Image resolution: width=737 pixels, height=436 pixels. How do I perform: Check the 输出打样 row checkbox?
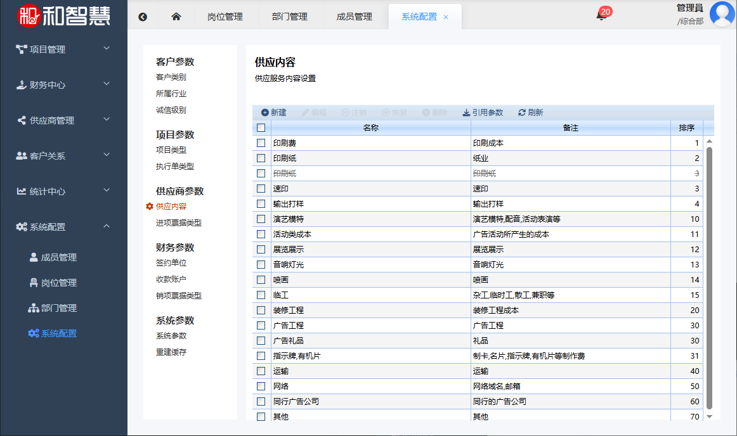pyautogui.click(x=261, y=204)
